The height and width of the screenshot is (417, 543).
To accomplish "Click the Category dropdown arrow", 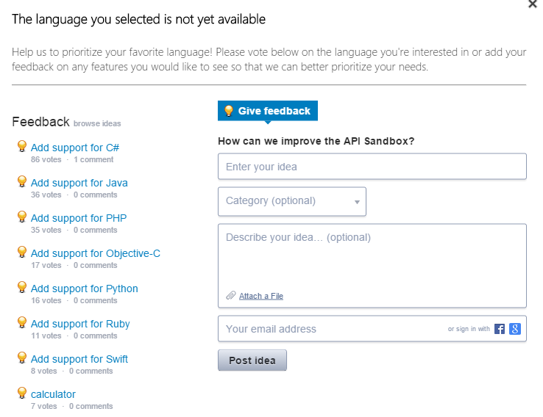I will (357, 202).
